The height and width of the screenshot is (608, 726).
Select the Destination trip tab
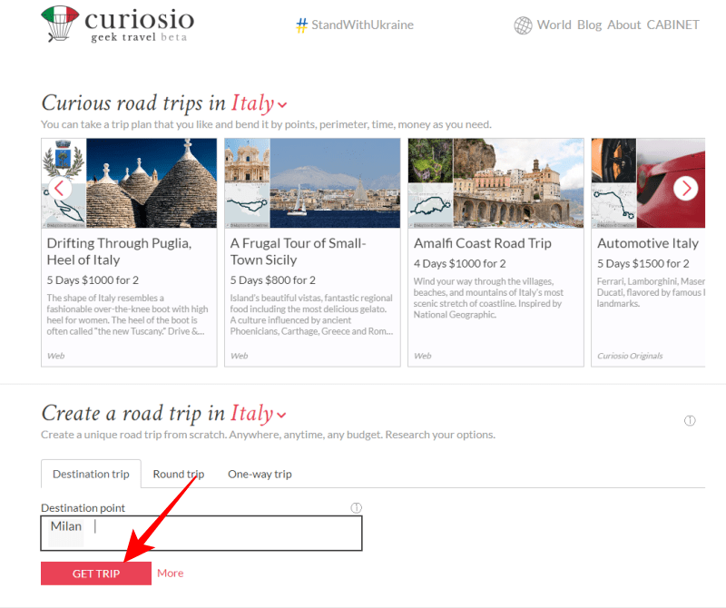[91, 474]
